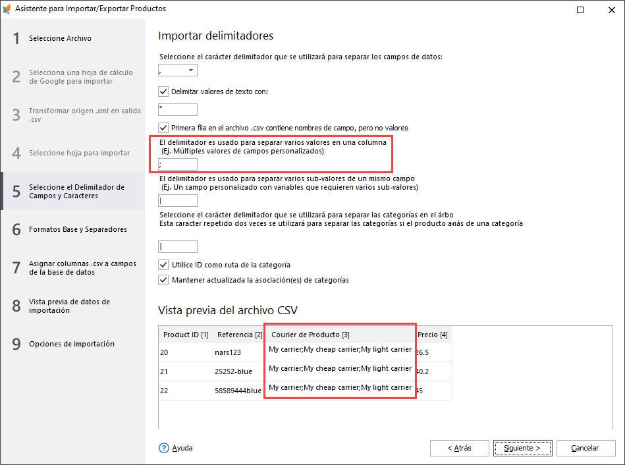This screenshot has width=625, height=465.
Task: Toggle 'Utilice ID como ruta de la categoría'
Action: tap(163, 265)
